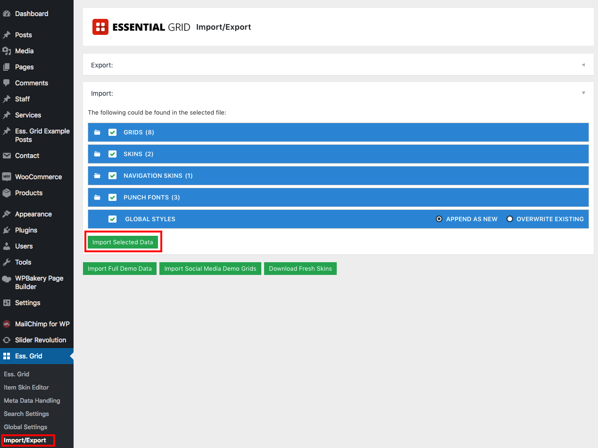Click the WPBakery Page Builder cloud icon
Image resolution: width=598 pixels, height=448 pixels.
tap(7, 279)
